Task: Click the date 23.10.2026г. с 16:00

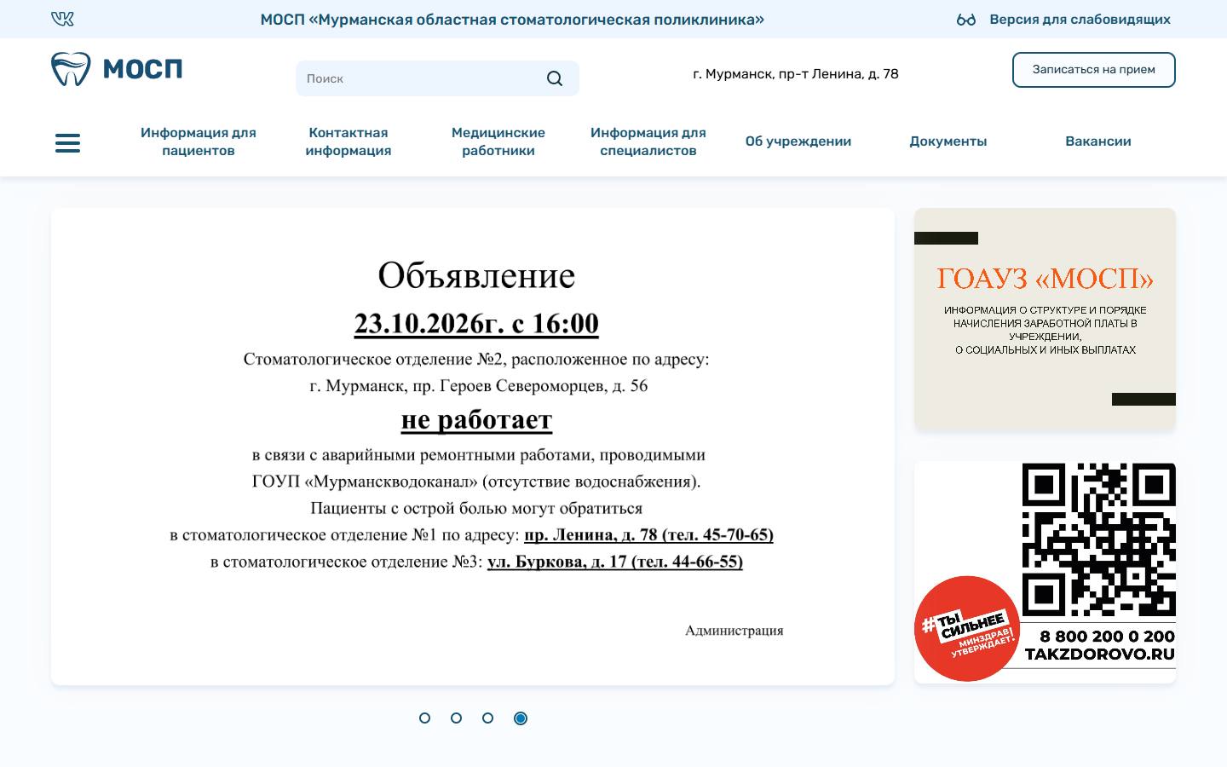Action: tap(476, 324)
